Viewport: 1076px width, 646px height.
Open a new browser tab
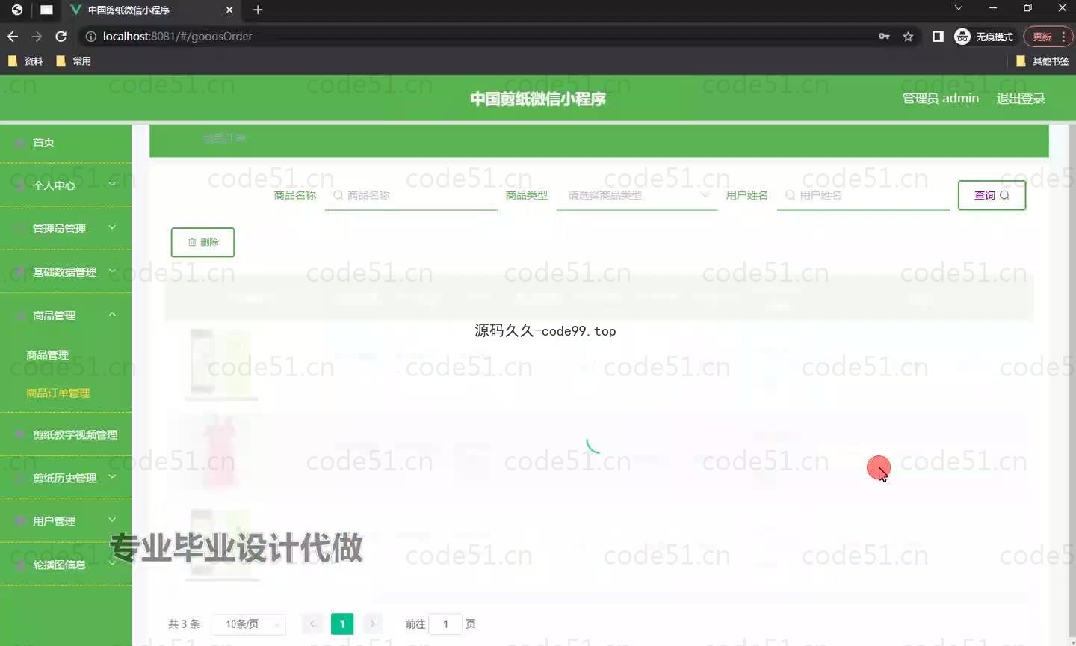tap(258, 10)
